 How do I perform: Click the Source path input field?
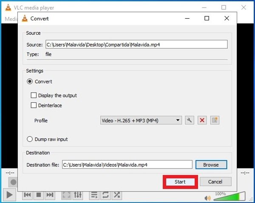pyautogui.click(x=136, y=44)
